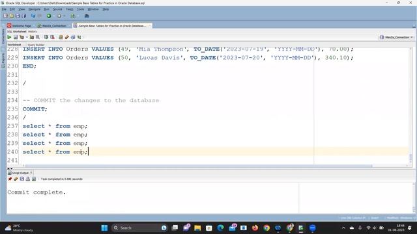The width and height of the screenshot is (417, 234).
Task: Select the Sample Base Tables sql file tab
Action: coord(112,26)
